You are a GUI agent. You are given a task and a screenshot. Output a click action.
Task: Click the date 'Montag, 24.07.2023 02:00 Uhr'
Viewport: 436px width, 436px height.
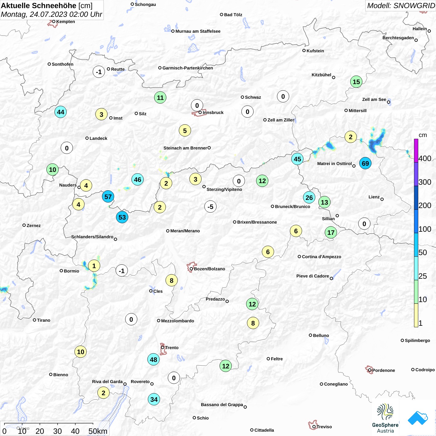tap(51, 14)
